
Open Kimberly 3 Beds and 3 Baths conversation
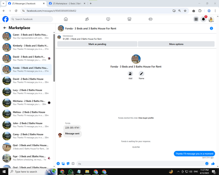tap(26, 47)
